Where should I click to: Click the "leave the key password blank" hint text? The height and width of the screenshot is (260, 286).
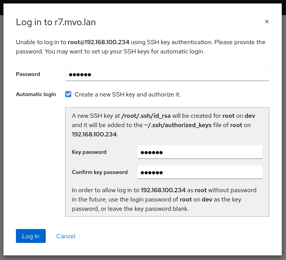click(155, 208)
